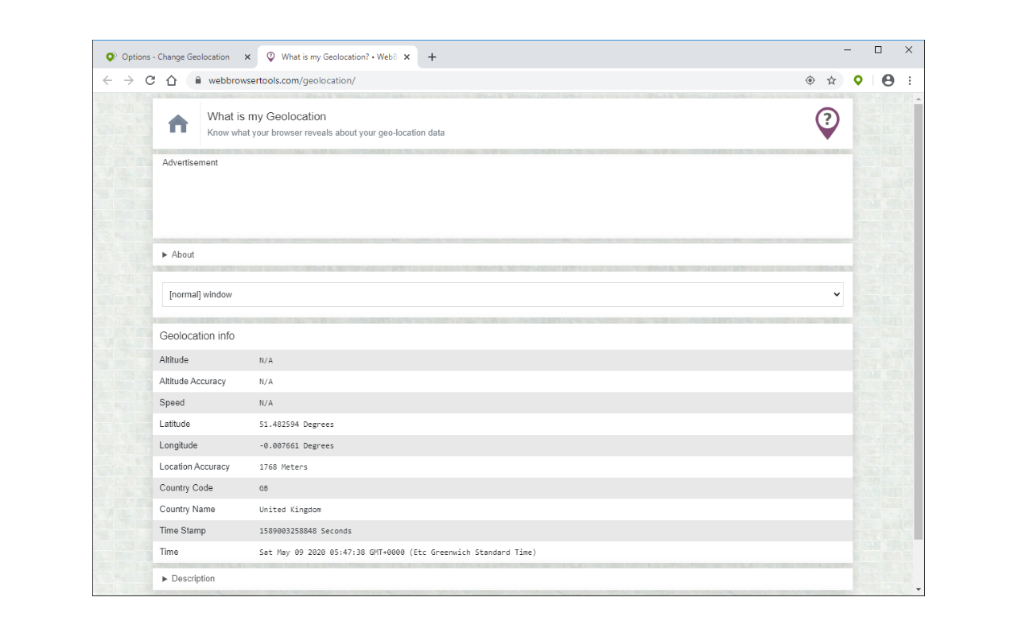Click the webbrowsertools.com address bar URL
Image resolution: width=1018 pixels, height=636 pixels.
click(280, 80)
